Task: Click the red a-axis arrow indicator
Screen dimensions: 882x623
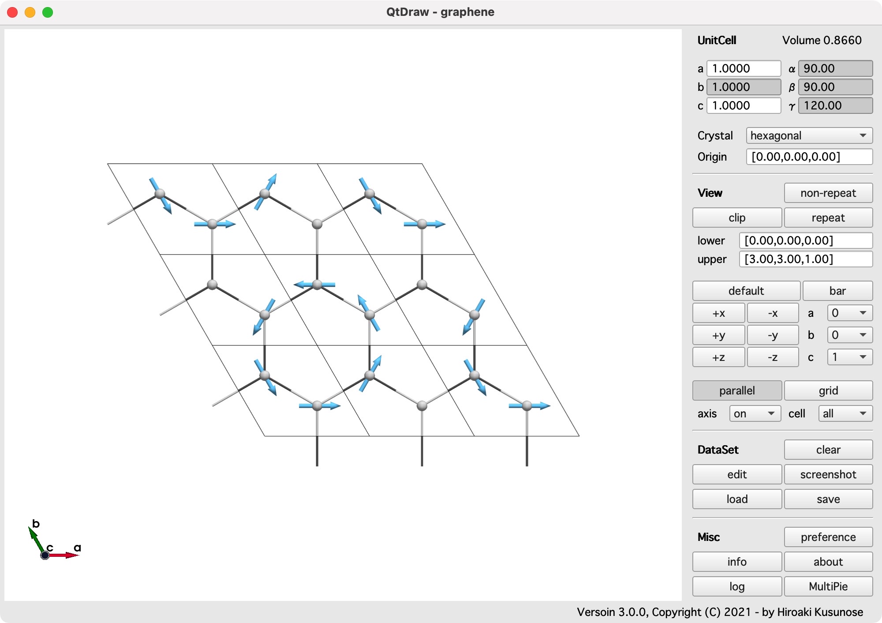Action: (x=64, y=555)
